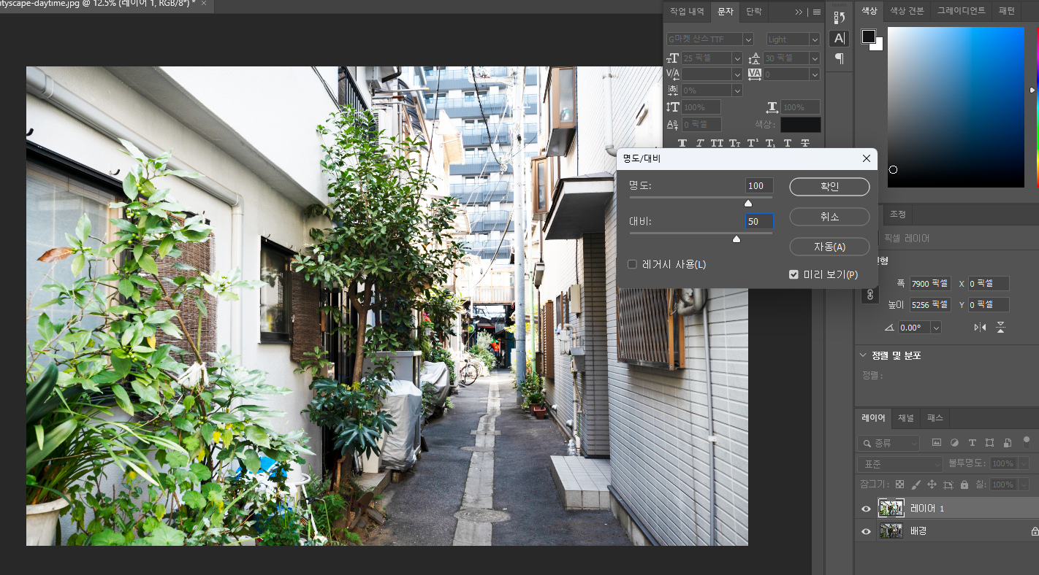Click the Faux Italic icon in Character panel
Image resolution: width=1039 pixels, height=575 pixels.
point(700,143)
